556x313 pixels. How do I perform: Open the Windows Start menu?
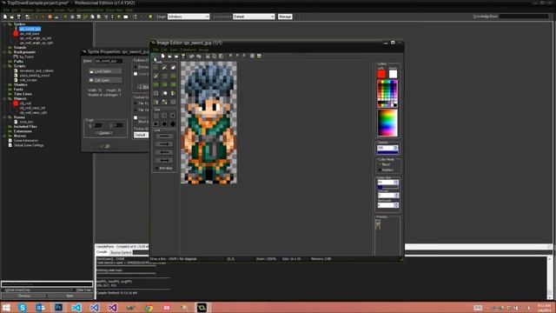coord(6,307)
